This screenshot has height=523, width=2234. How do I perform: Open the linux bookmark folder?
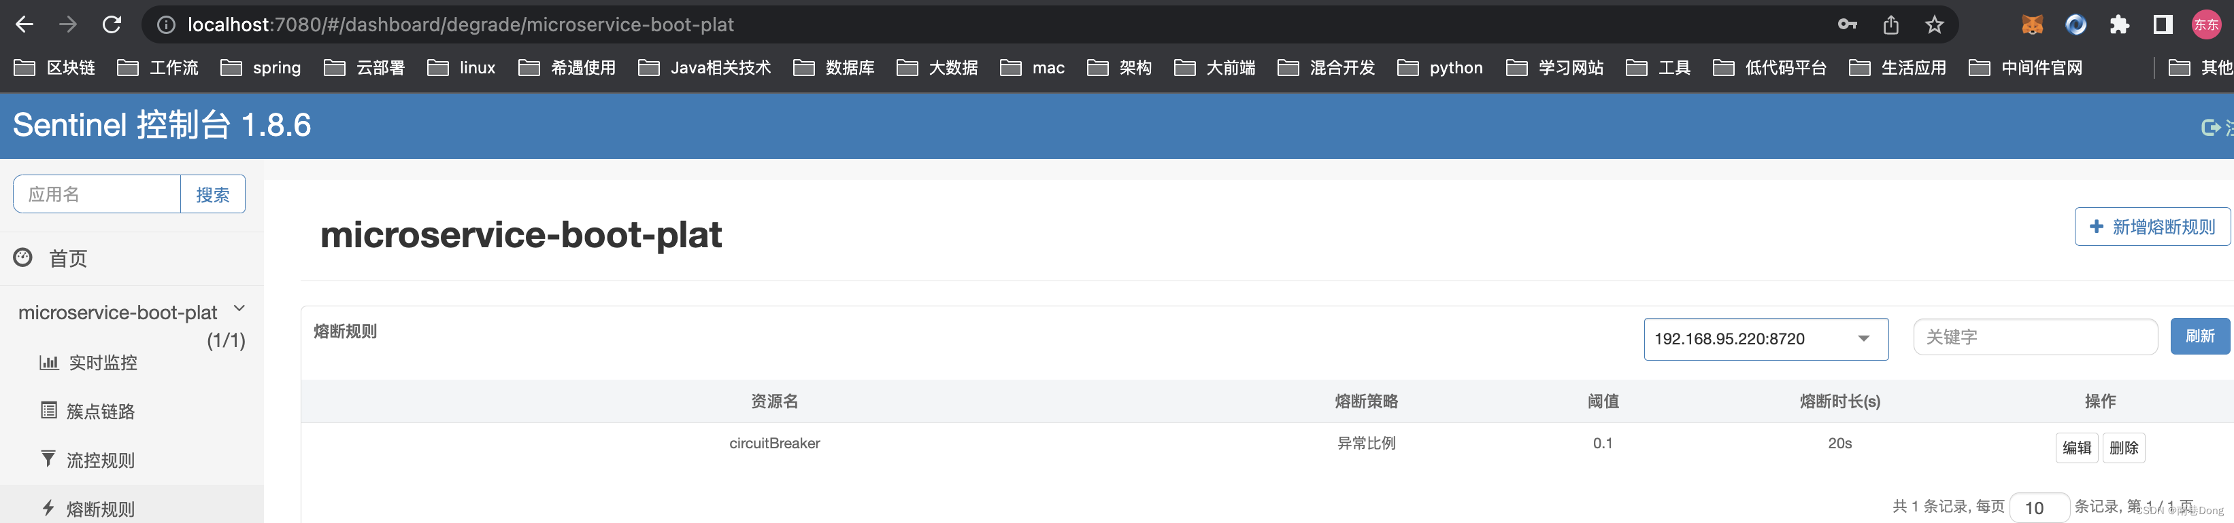point(461,67)
